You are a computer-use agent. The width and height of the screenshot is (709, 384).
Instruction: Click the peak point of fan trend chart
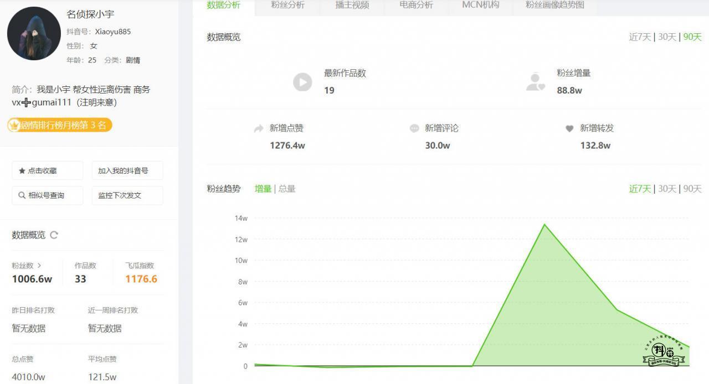tap(544, 224)
